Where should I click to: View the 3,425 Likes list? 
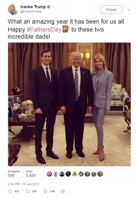point(31,174)
